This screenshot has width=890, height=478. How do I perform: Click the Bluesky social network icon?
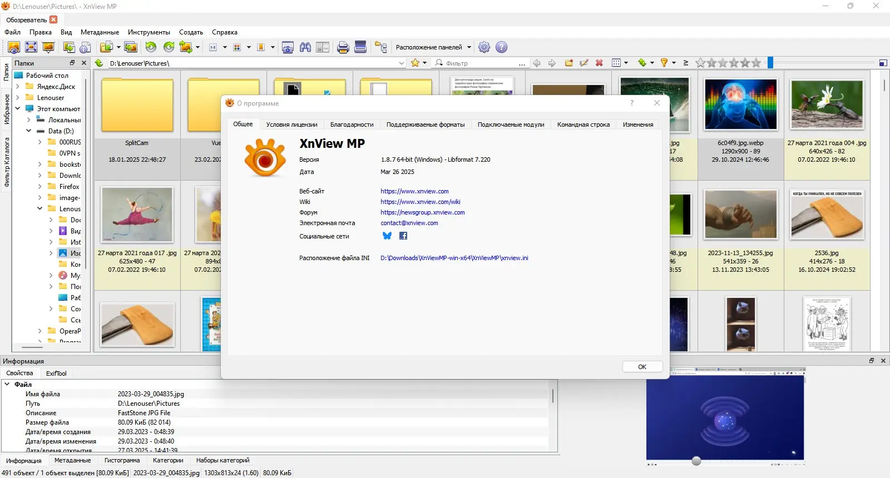[x=387, y=236]
